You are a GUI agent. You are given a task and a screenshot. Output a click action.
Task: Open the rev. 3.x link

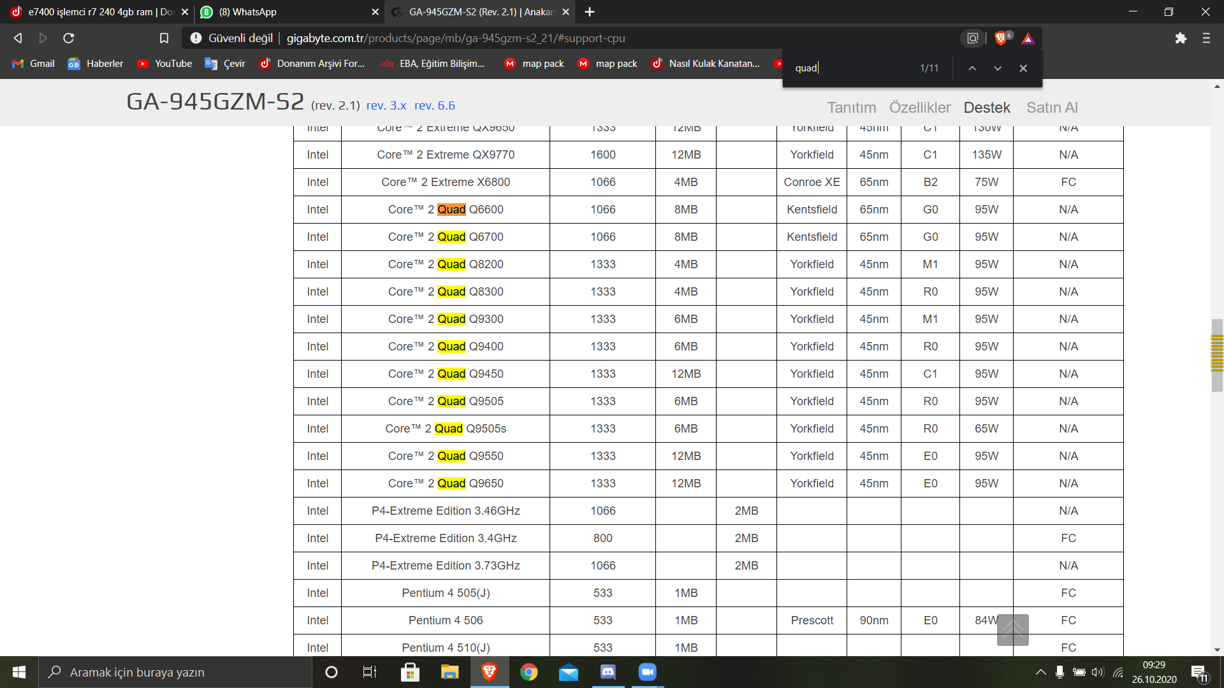(x=386, y=106)
